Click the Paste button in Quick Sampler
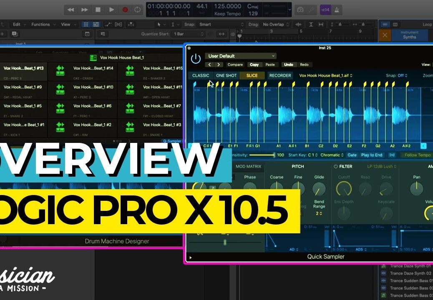Image resolution: width=433 pixels, height=300 pixels. [x=270, y=65]
